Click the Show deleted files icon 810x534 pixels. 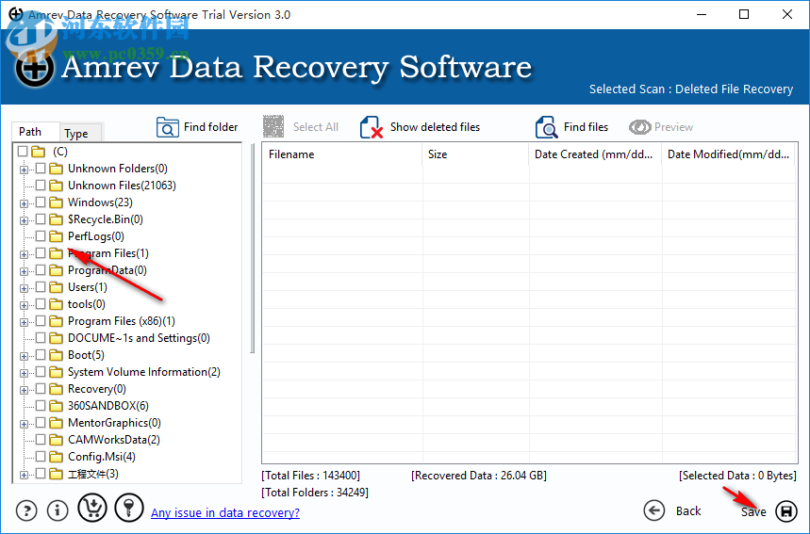click(371, 127)
